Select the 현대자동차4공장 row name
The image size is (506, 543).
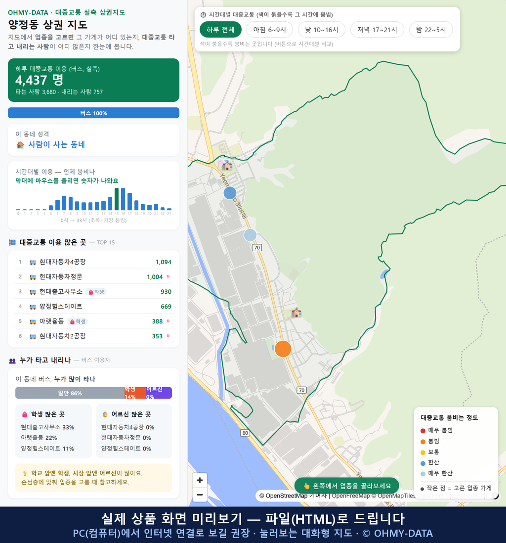pos(62,262)
